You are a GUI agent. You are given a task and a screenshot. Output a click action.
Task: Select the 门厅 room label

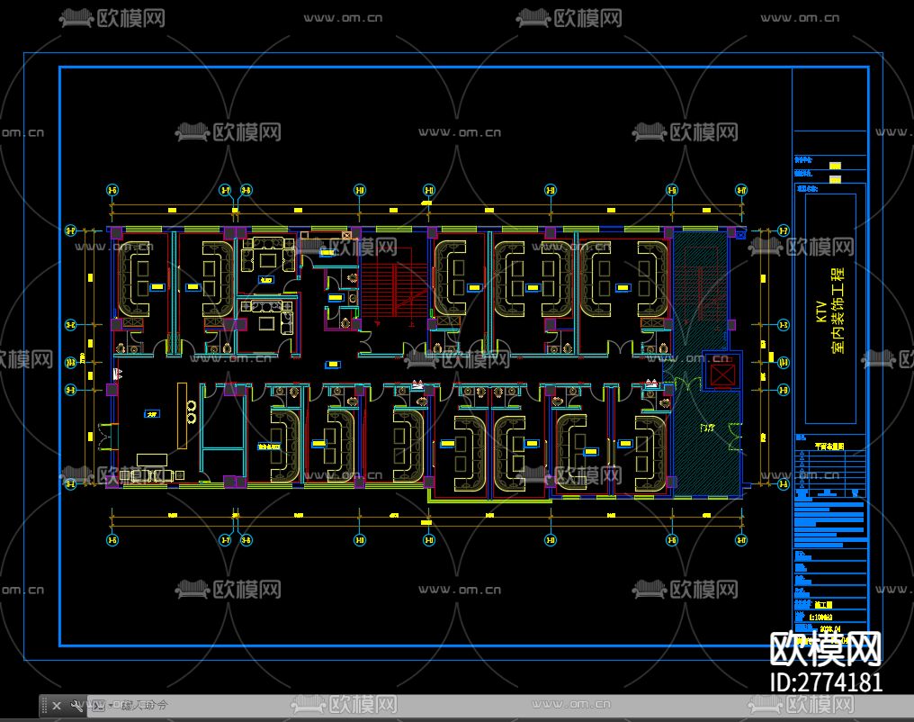pos(707,428)
